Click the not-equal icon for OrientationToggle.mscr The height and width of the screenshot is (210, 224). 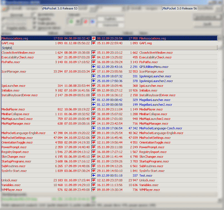coord(94,142)
